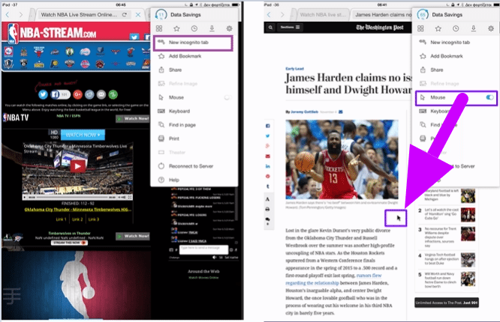This screenshot has width=500, height=322.
Task: Select James Harden claims tab in right window
Action: 383,15
